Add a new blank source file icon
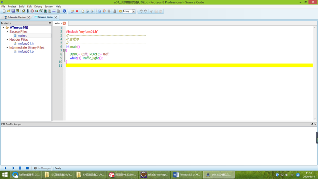Image resolution: width=318 pixels, height=179 pixels. (x=83, y=11)
